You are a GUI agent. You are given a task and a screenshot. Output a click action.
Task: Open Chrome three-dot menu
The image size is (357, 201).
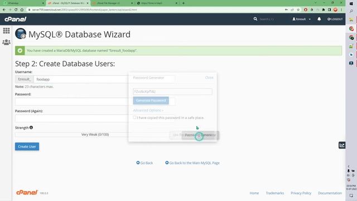point(341,10)
